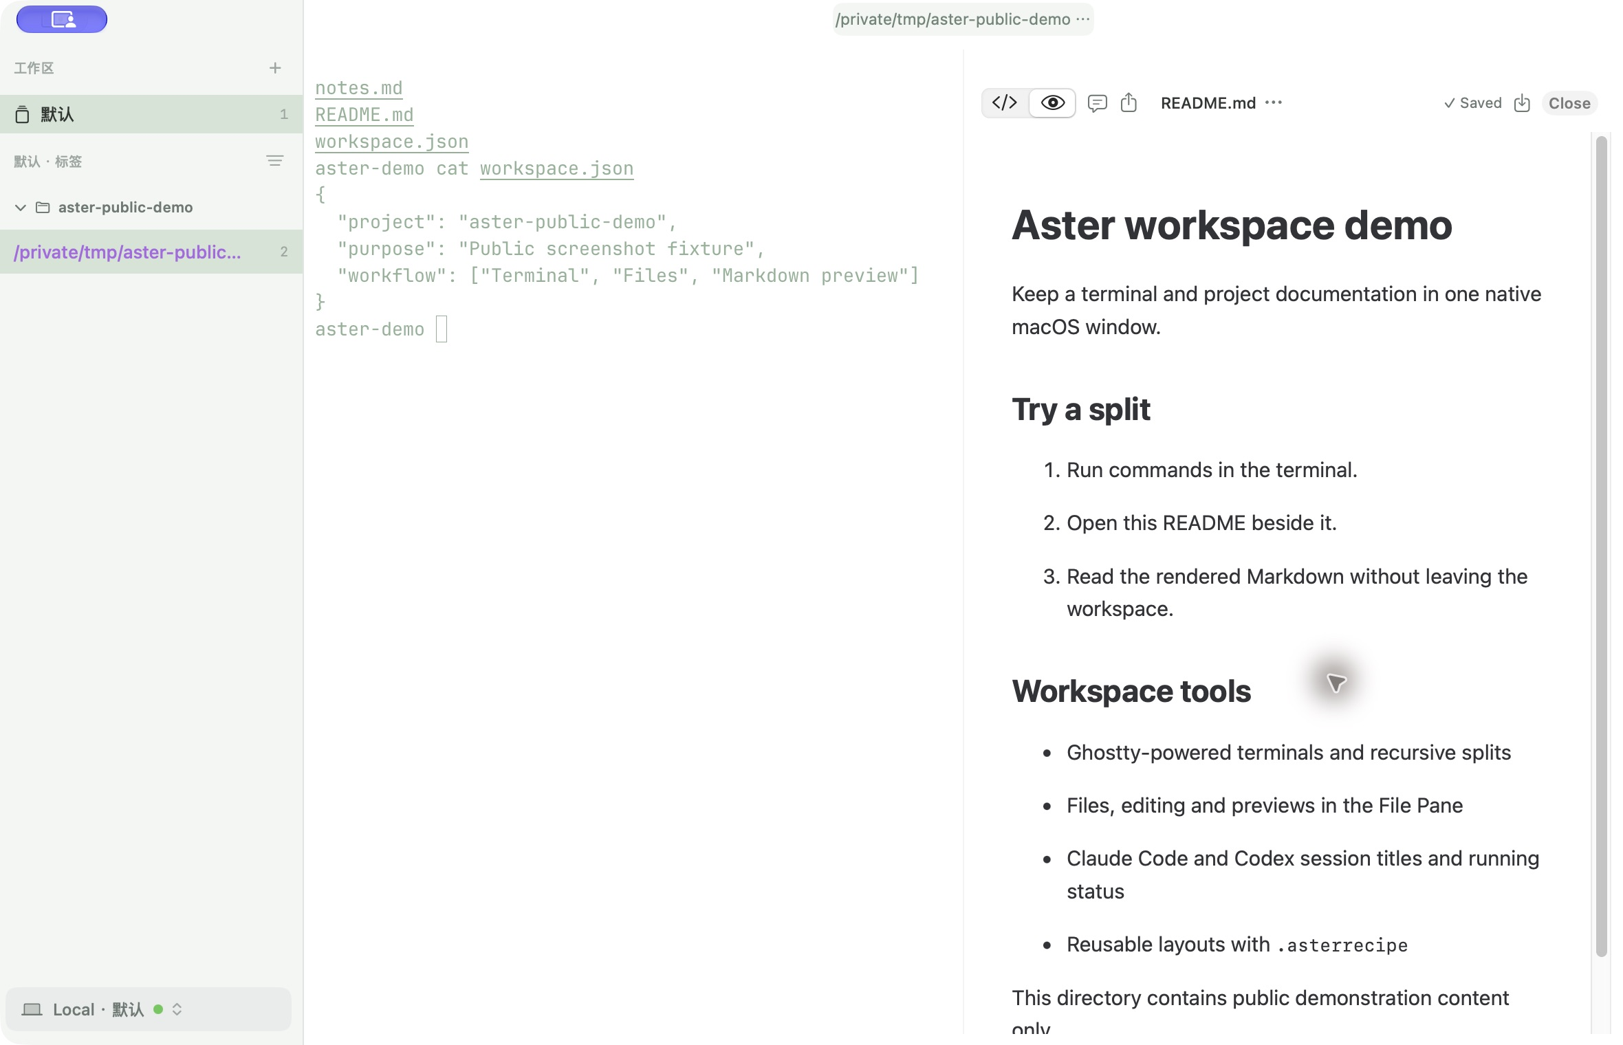Viewport: 1623px width, 1045px height.
Task: Click the Try a split heading
Action: (1080, 410)
